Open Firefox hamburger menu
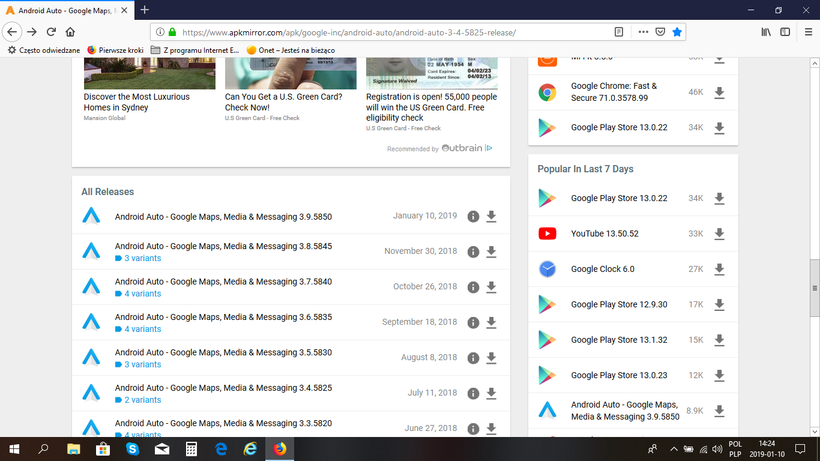 808,32
